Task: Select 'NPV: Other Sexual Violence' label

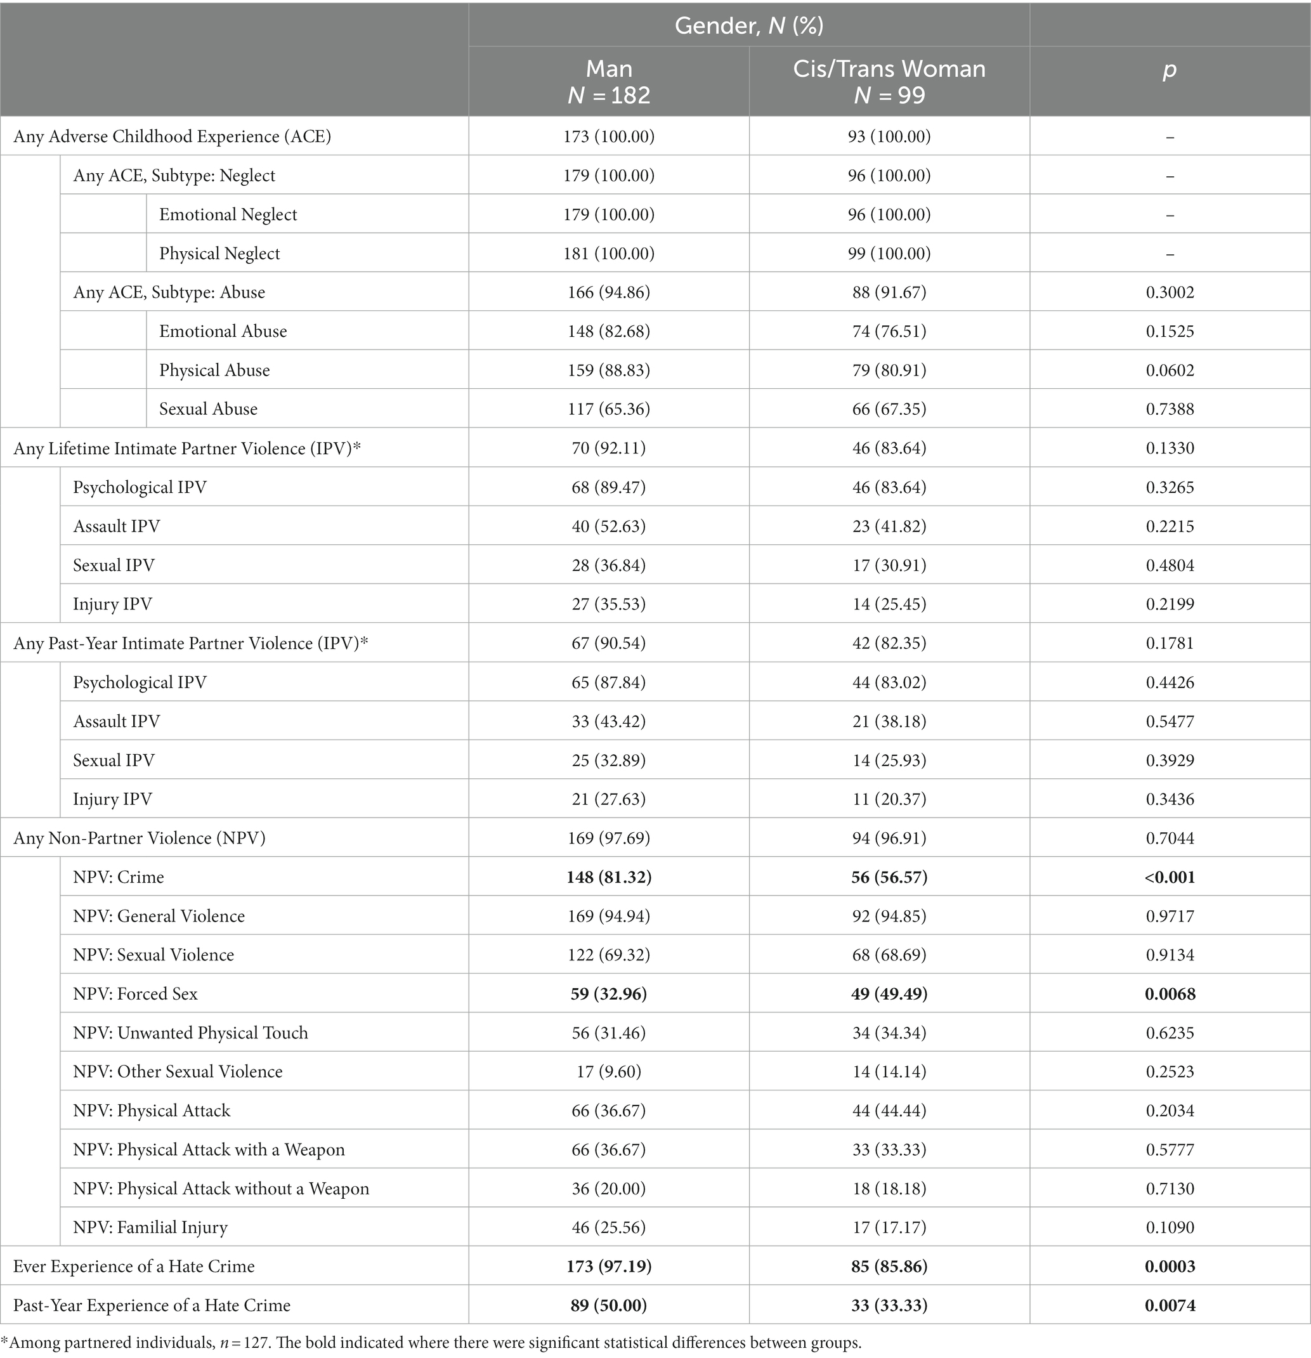Action: pyautogui.click(x=178, y=1071)
